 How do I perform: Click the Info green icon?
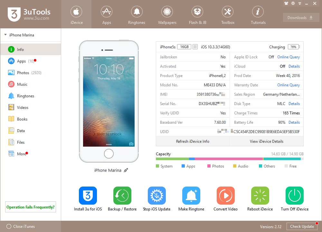(x=11, y=49)
